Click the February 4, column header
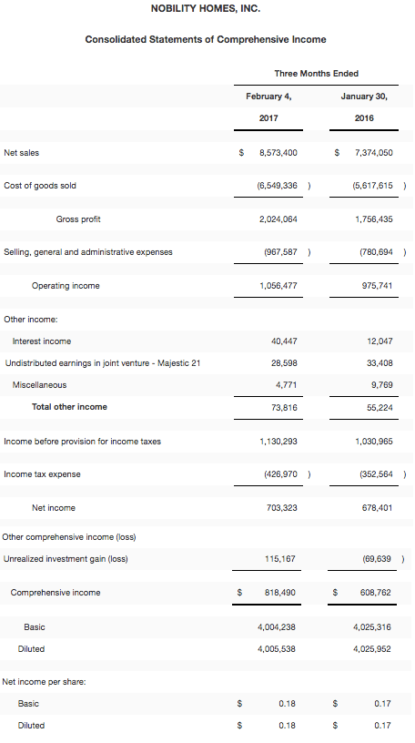 coord(268,97)
